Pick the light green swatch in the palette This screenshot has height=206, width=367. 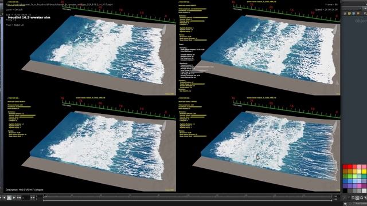click(x=354, y=176)
